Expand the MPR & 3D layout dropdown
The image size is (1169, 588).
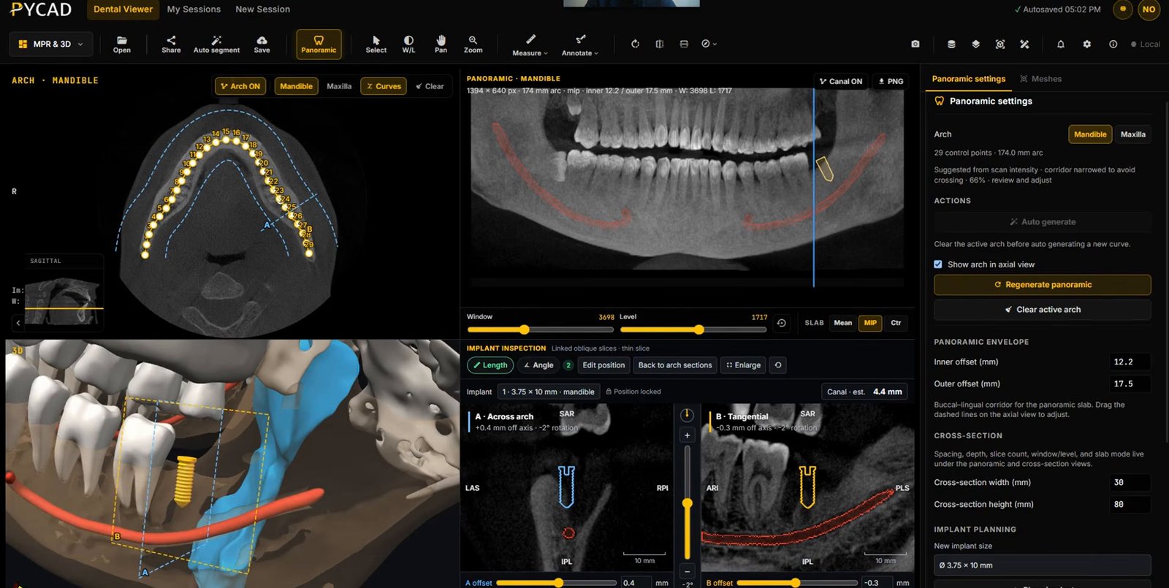[51, 44]
